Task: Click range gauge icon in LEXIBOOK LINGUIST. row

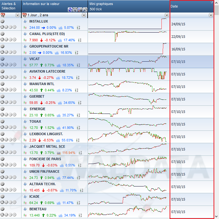Action: (x=78, y=140)
